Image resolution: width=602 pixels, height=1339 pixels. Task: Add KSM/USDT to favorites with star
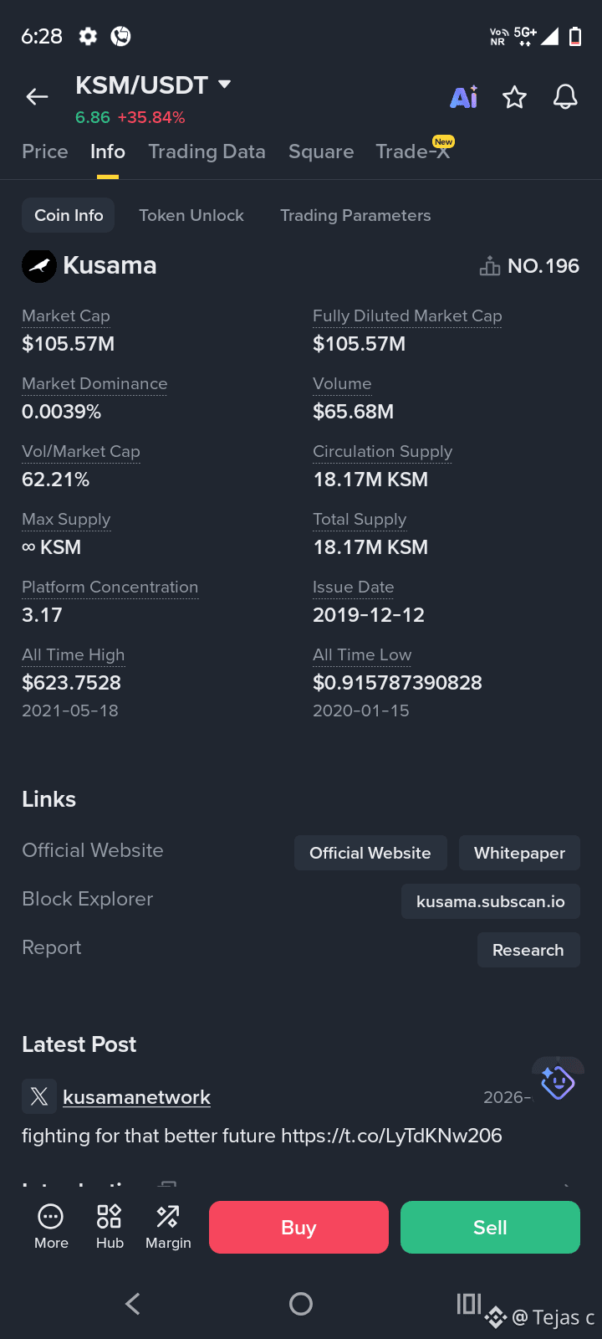click(x=514, y=97)
